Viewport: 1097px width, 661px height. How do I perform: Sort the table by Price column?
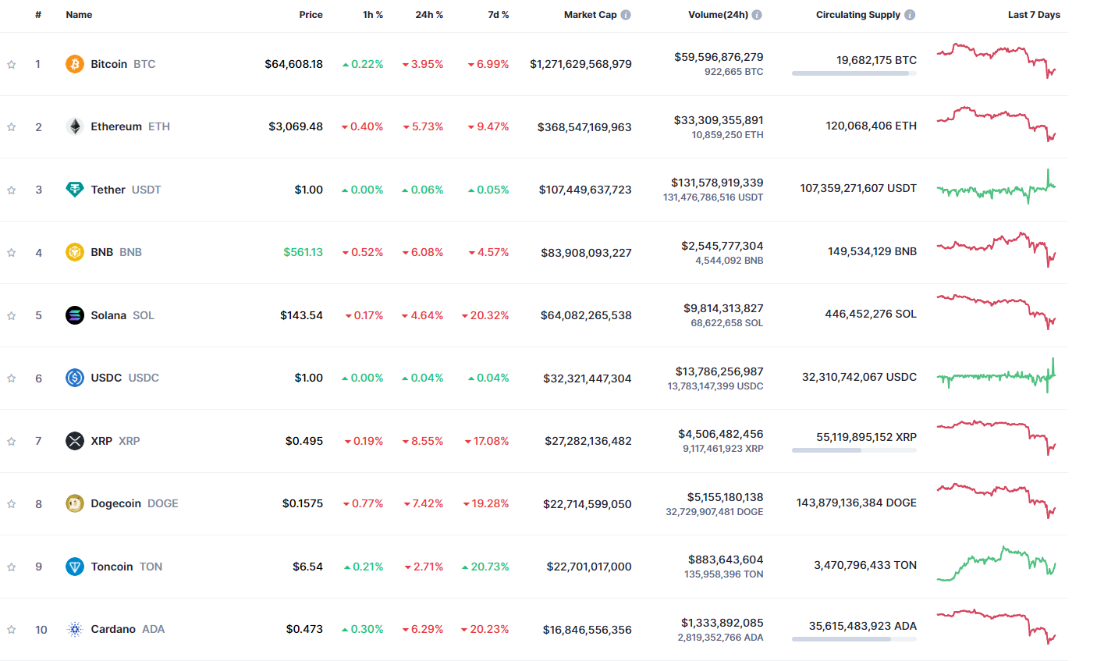pos(311,15)
